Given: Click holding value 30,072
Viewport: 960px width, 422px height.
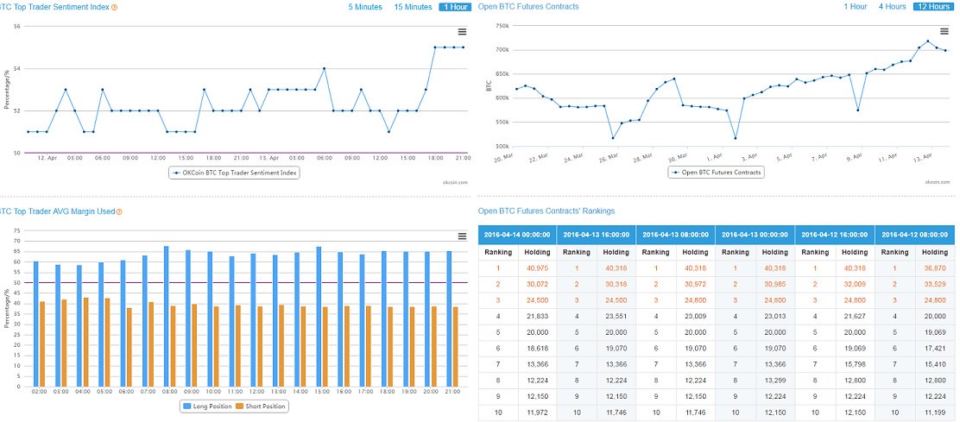Looking at the screenshot, I should click(x=537, y=284).
